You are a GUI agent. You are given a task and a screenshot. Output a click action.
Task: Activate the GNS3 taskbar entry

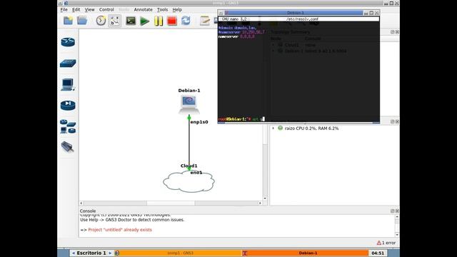point(178,253)
